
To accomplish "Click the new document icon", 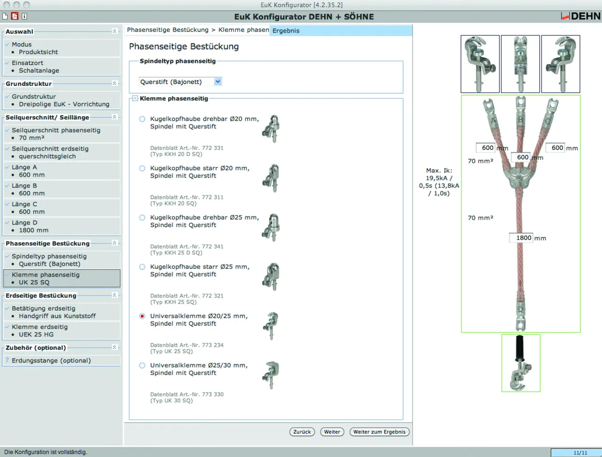I will point(5,16).
